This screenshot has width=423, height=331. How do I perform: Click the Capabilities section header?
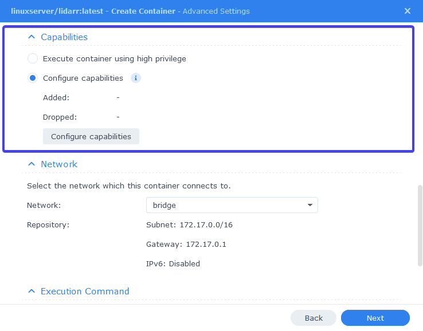pyautogui.click(x=64, y=37)
